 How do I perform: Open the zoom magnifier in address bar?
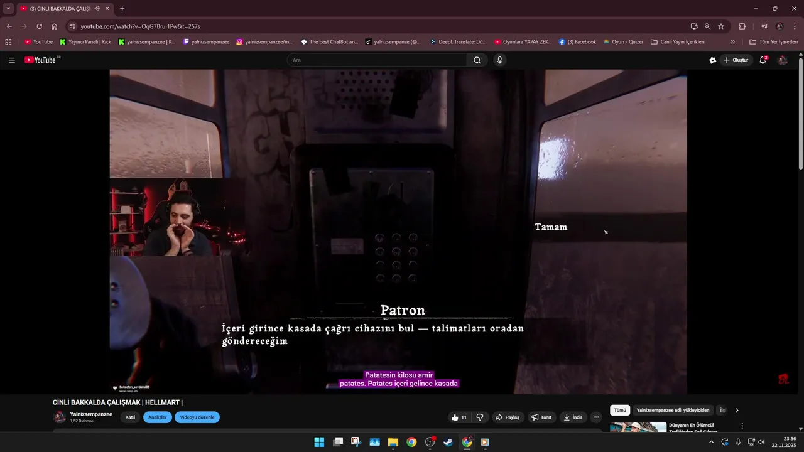707,26
